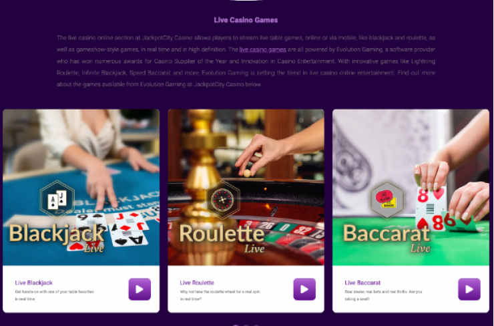Image resolution: width=494 pixels, height=326 pixels.
Task: Click the gold Blackjack Live logo text
Action: [57, 237]
